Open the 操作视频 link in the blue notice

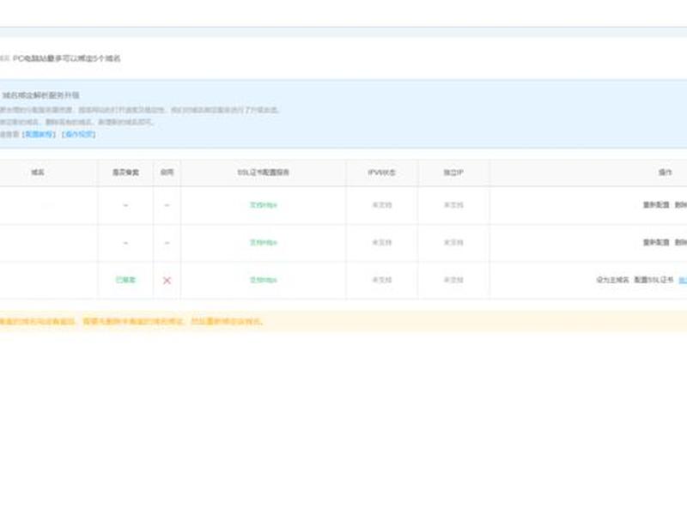click(x=79, y=134)
